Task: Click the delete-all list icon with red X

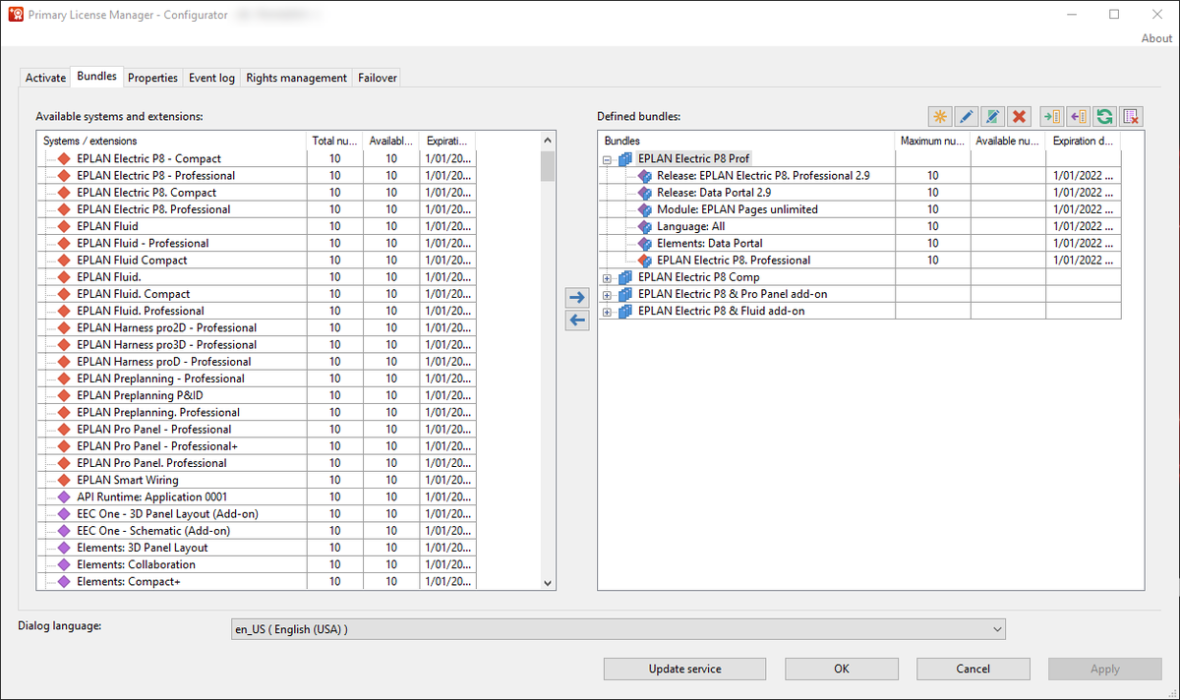Action: pos(1131,117)
